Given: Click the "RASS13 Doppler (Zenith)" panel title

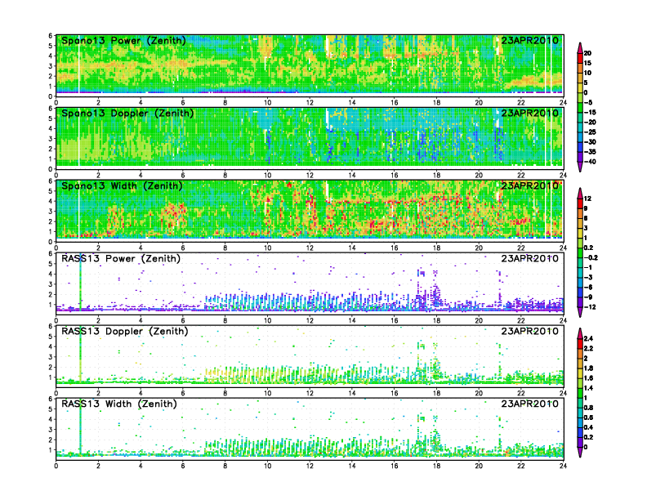Looking at the screenshot, I should 125,331.
